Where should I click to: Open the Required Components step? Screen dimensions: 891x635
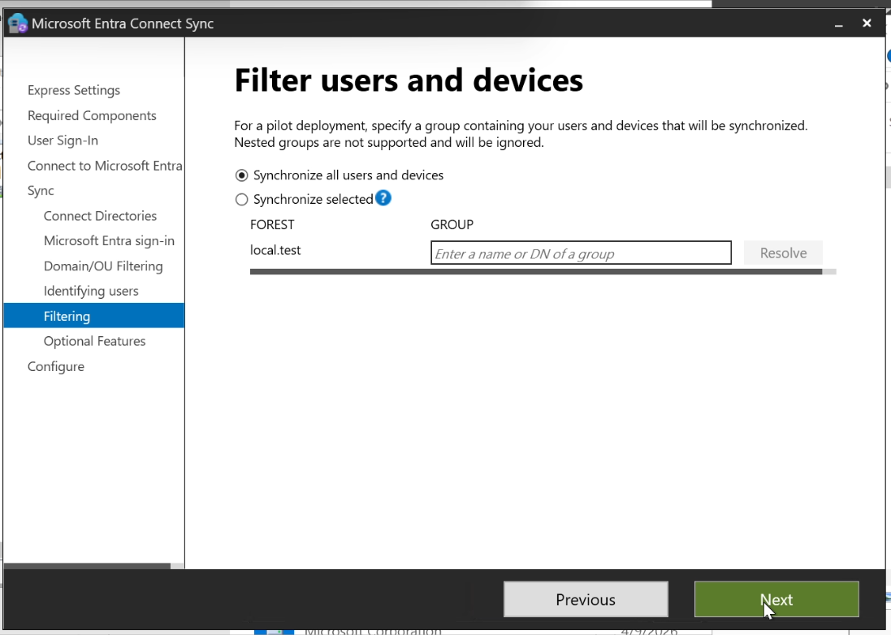(x=92, y=115)
